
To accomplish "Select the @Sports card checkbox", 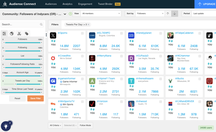I will [83, 33].
